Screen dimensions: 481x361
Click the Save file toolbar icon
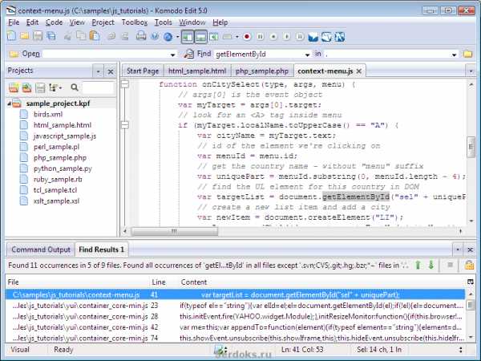(x=38, y=37)
